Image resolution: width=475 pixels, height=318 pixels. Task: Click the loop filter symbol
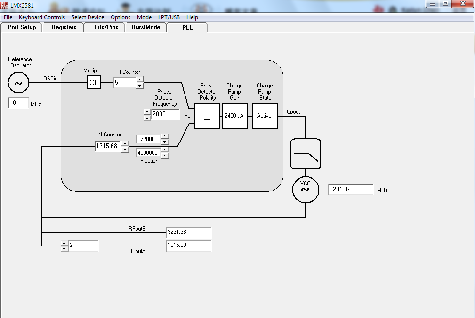tap(306, 154)
